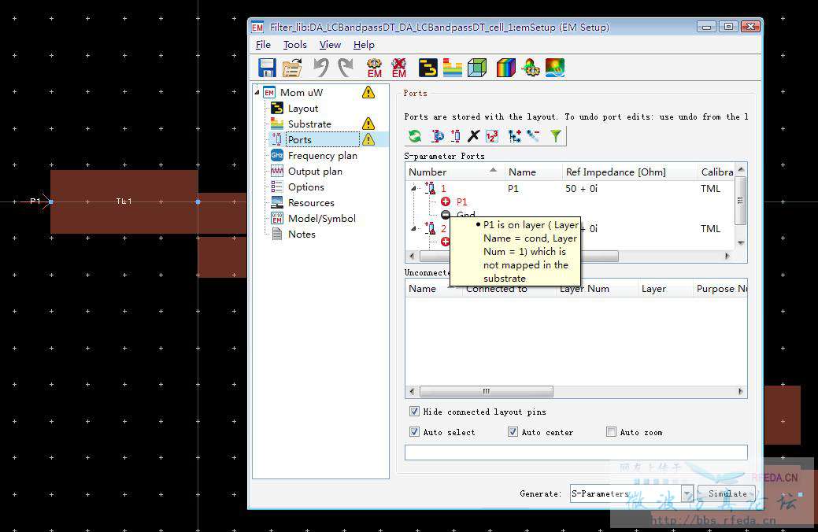Open the Tools menu

295,45
